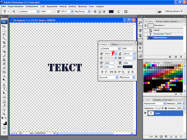
Task: Switch to the Стили tab
Action: [x=167, y=62]
